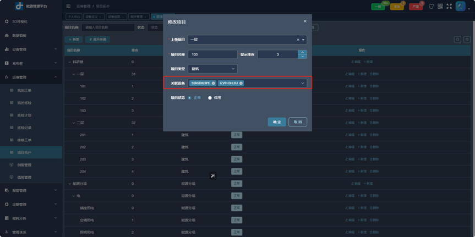Viewport: 475px width, 237px height.
Task: Open the 上级项目 dropdown arrow
Action: click(x=303, y=40)
